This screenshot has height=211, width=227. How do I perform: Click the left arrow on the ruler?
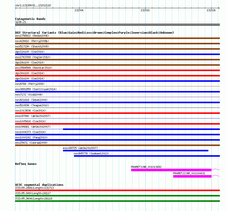point(16,8)
